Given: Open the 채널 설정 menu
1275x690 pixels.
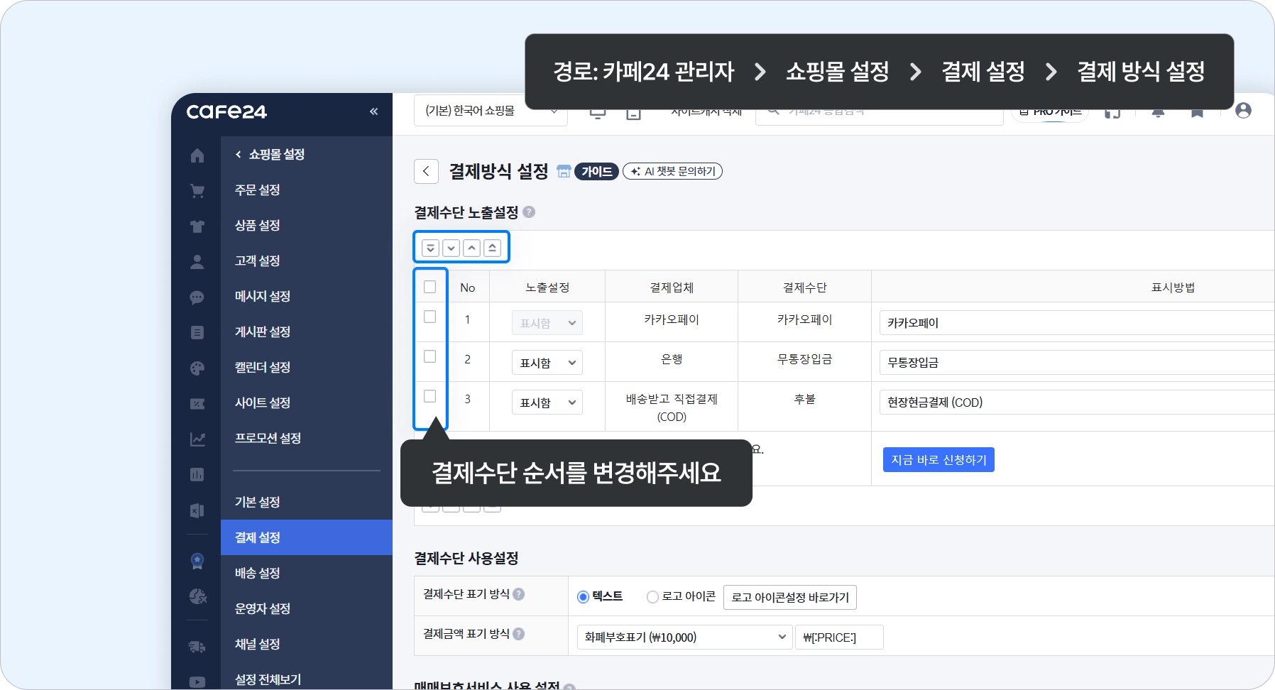Looking at the screenshot, I should tap(258, 644).
